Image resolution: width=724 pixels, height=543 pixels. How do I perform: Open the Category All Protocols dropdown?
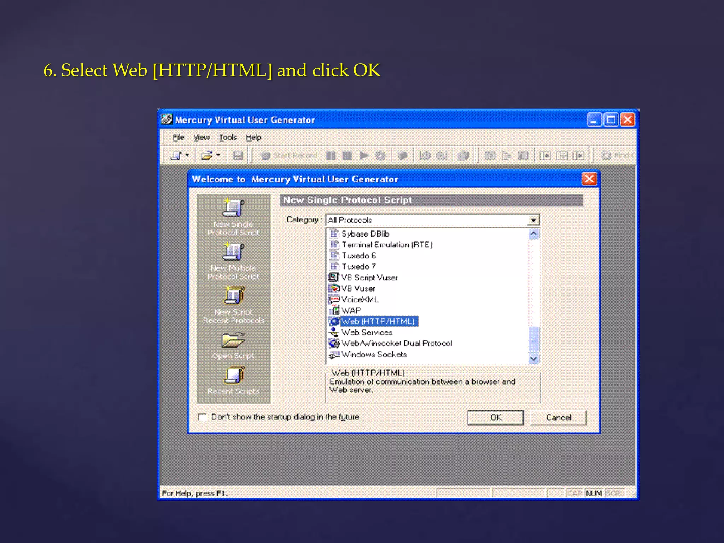(x=533, y=220)
